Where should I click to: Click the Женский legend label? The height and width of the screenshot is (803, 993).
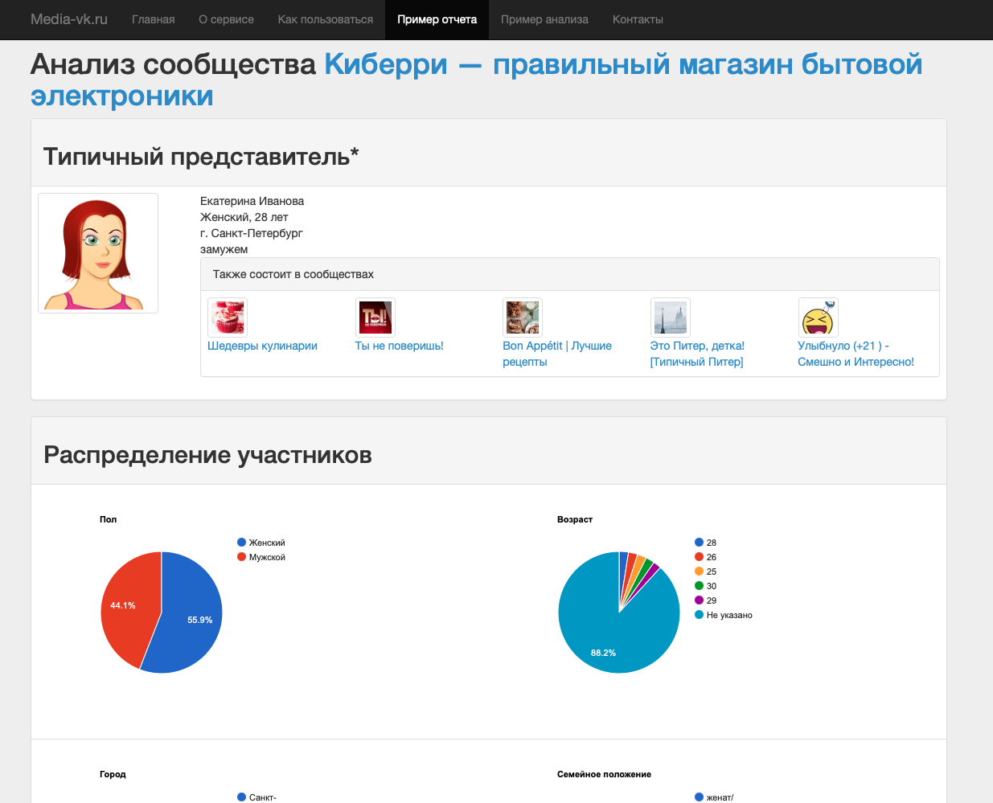[267, 543]
